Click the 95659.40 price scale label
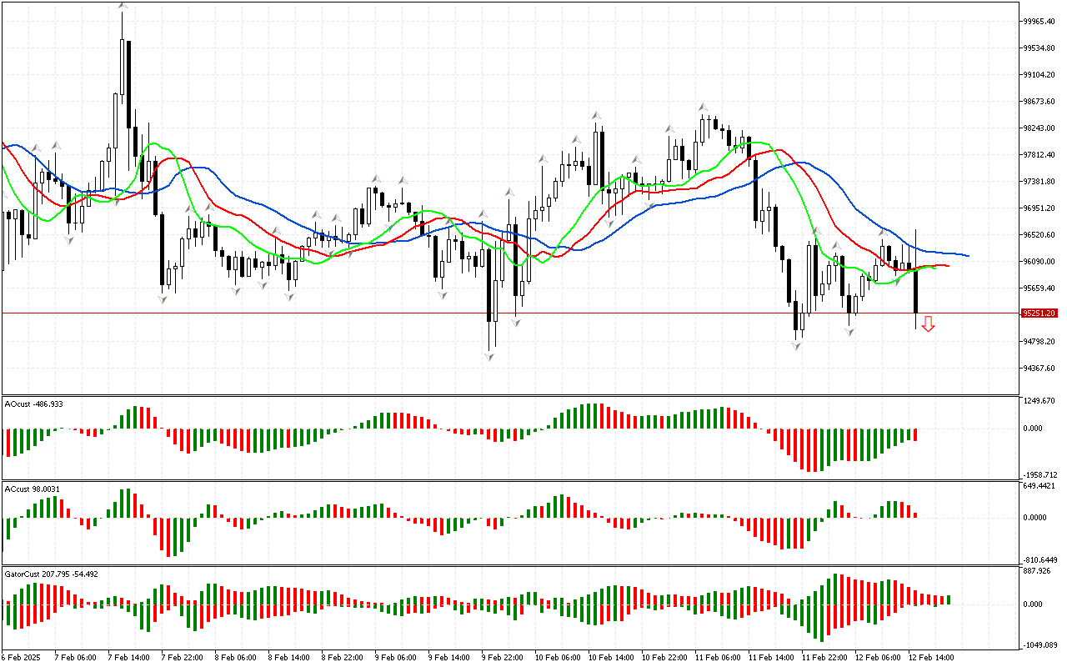Viewport: 1067px width, 667px height. point(1039,288)
